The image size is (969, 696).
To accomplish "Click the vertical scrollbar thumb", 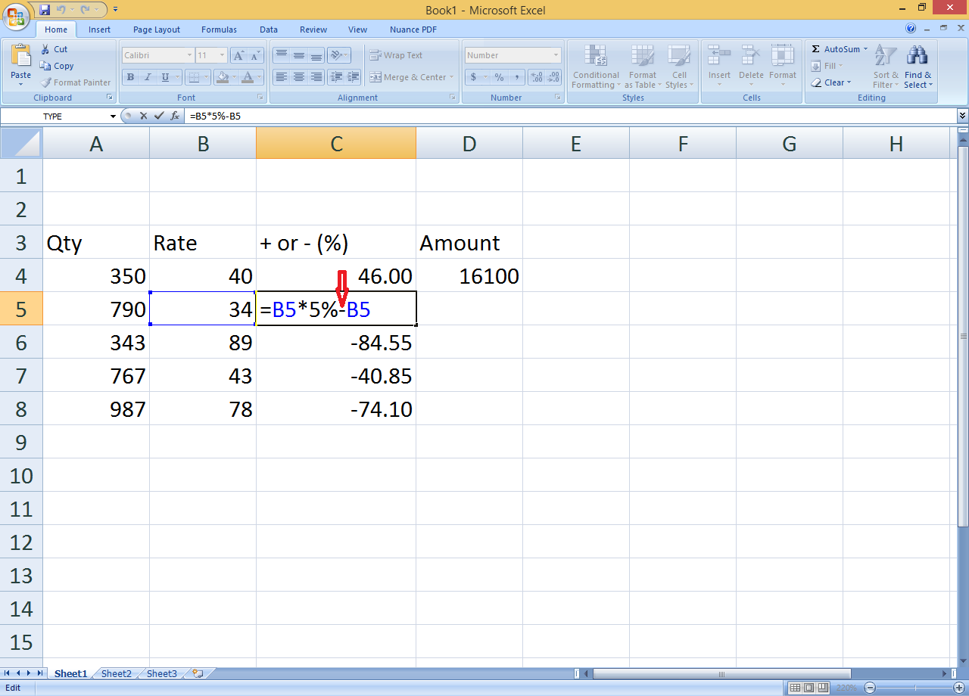I will click(x=963, y=335).
